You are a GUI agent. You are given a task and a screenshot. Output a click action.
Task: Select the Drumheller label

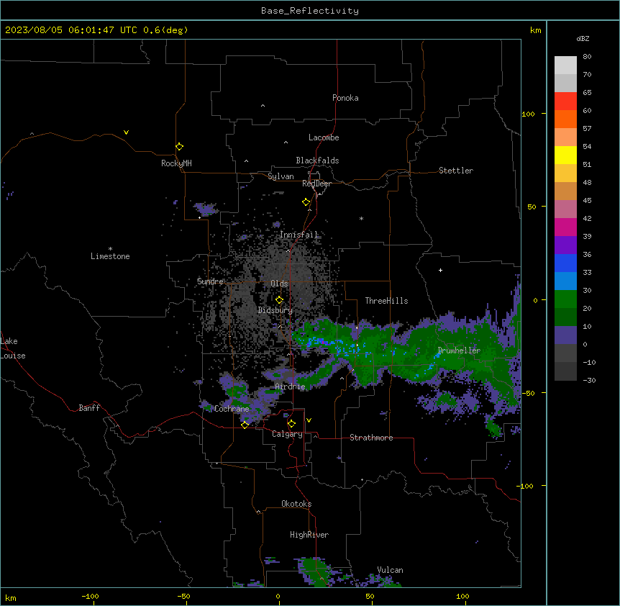pyautogui.click(x=459, y=351)
